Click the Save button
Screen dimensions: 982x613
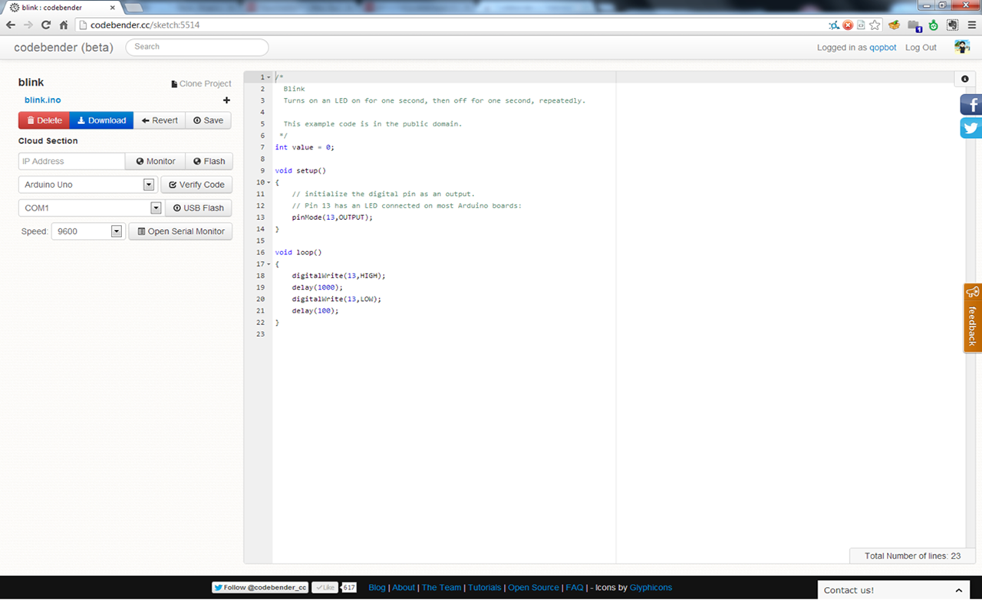coord(208,120)
